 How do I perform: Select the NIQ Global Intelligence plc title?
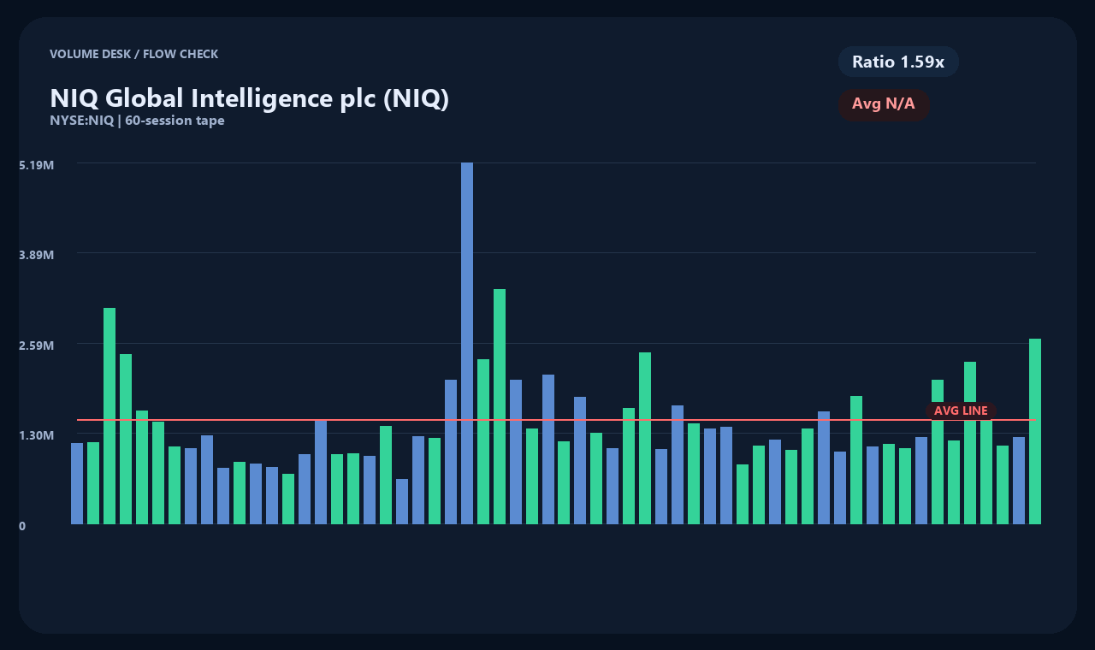pos(249,97)
